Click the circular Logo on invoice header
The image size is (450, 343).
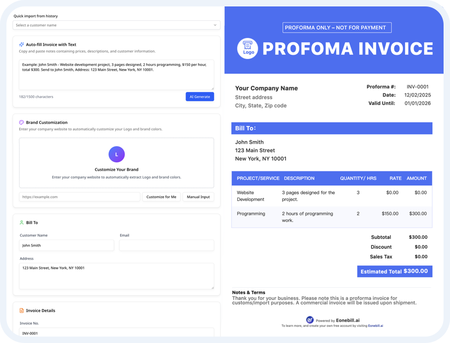point(247,48)
